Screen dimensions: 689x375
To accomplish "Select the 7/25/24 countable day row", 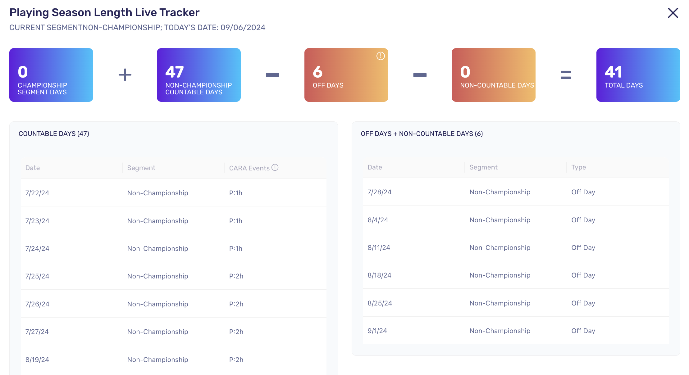I will coord(174,276).
